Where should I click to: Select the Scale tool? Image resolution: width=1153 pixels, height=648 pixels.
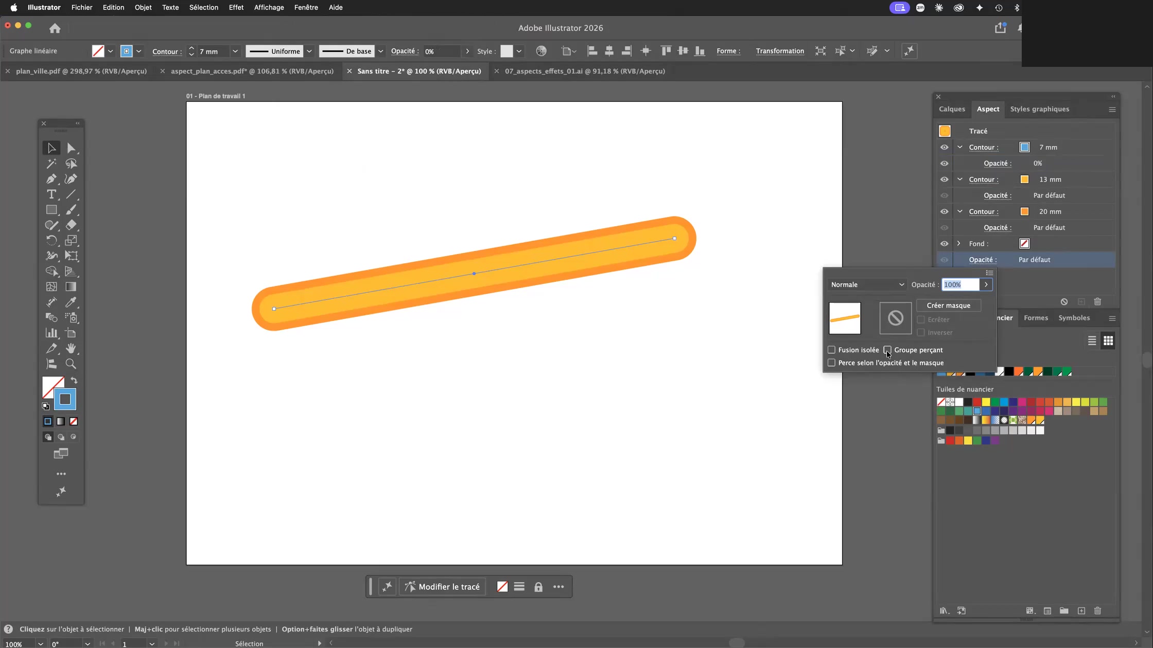tap(71, 241)
